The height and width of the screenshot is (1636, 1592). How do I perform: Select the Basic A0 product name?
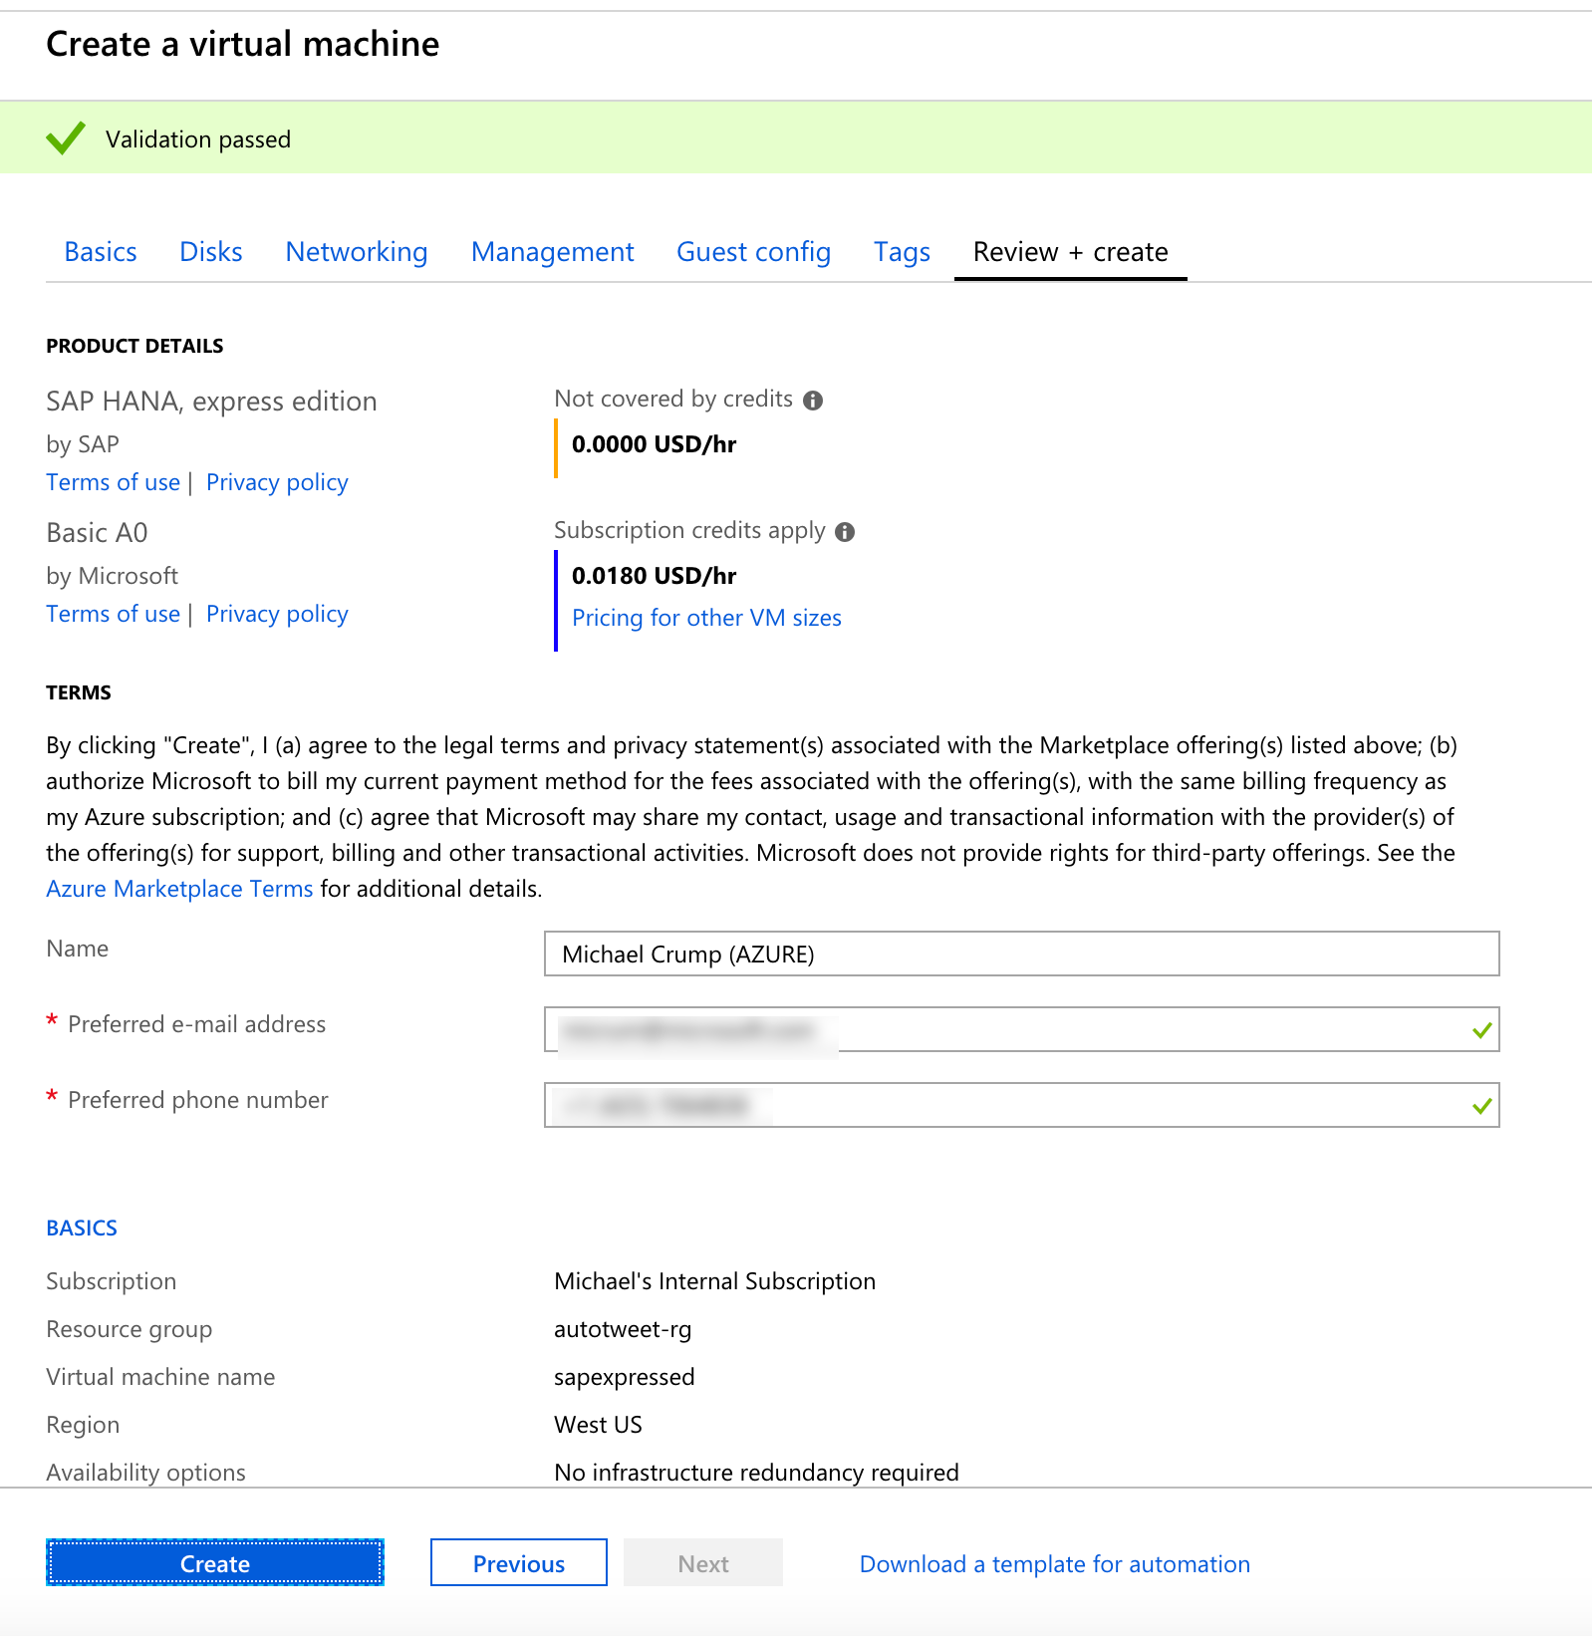[x=97, y=533]
